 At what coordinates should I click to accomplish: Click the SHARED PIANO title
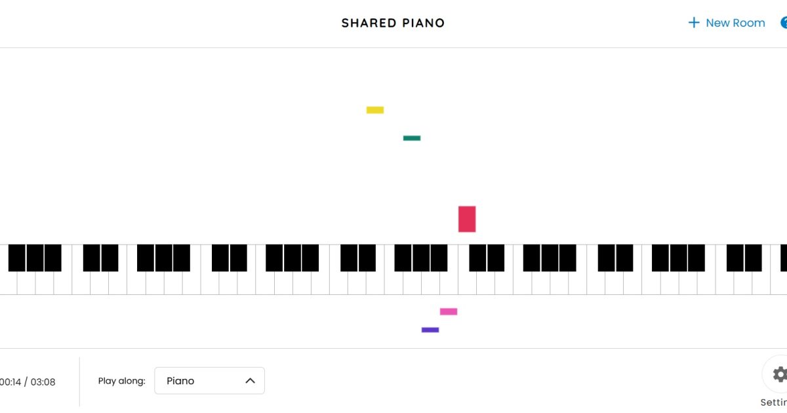(x=393, y=23)
